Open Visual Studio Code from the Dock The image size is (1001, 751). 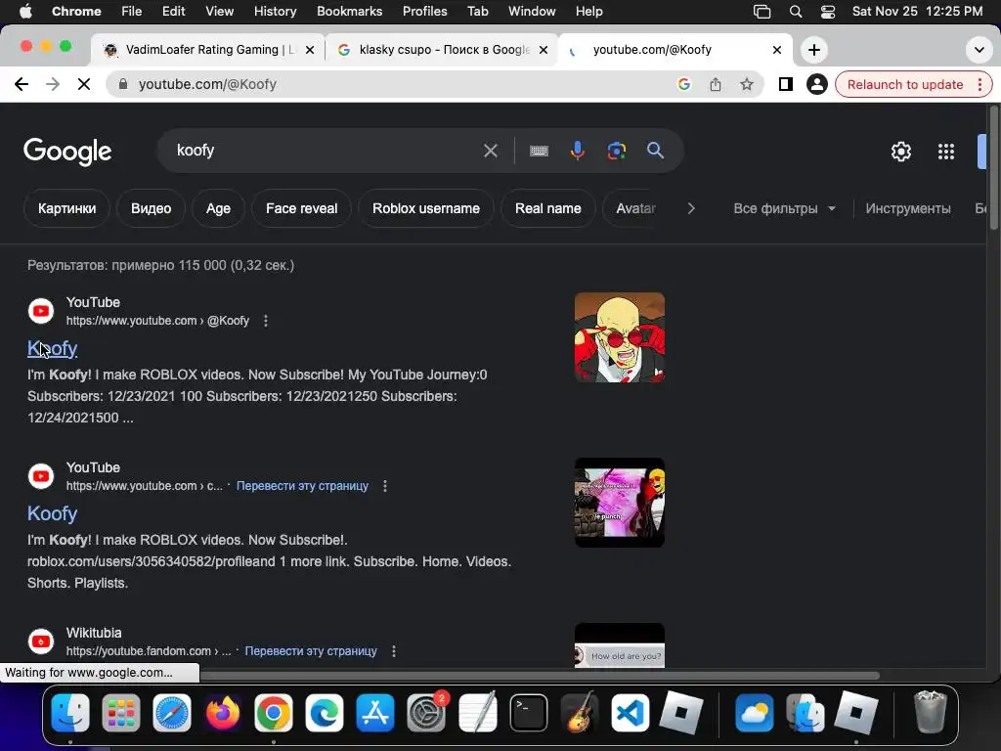(x=631, y=713)
